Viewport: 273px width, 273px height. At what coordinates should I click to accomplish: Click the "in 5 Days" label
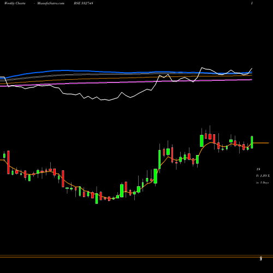point(262,182)
